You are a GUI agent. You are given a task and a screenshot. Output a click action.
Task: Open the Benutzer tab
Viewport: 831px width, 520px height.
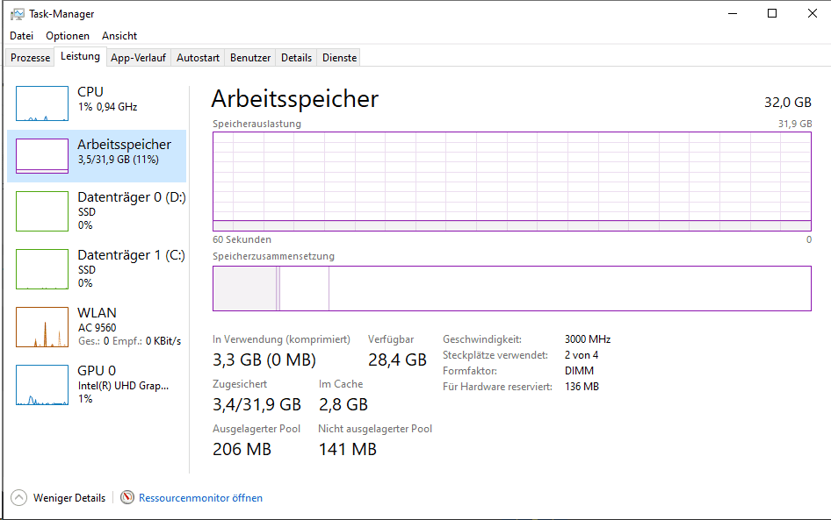click(250, 58)
